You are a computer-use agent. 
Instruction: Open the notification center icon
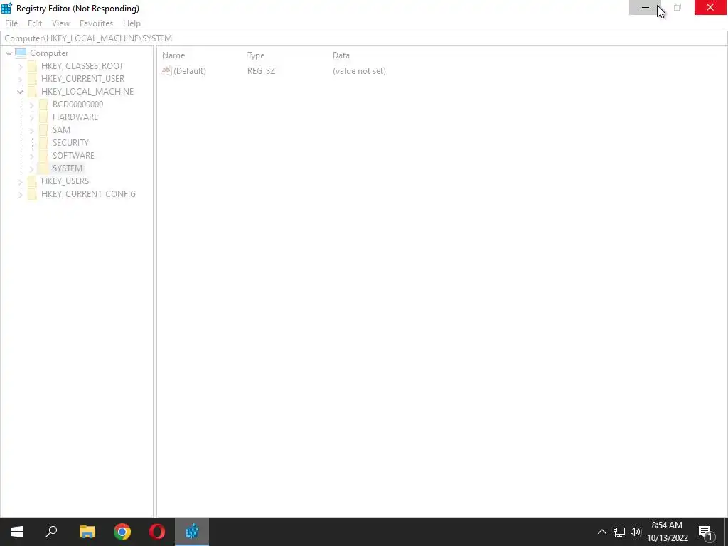[x=706, y=532]
